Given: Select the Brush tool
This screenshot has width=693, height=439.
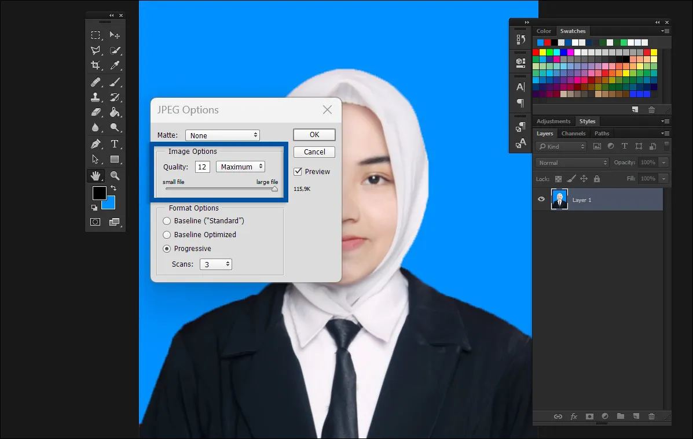Looking at the screenshot, I should pos(115,82).
